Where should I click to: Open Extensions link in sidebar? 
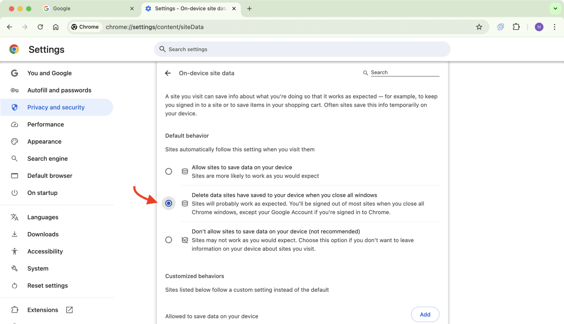[43, 310]
